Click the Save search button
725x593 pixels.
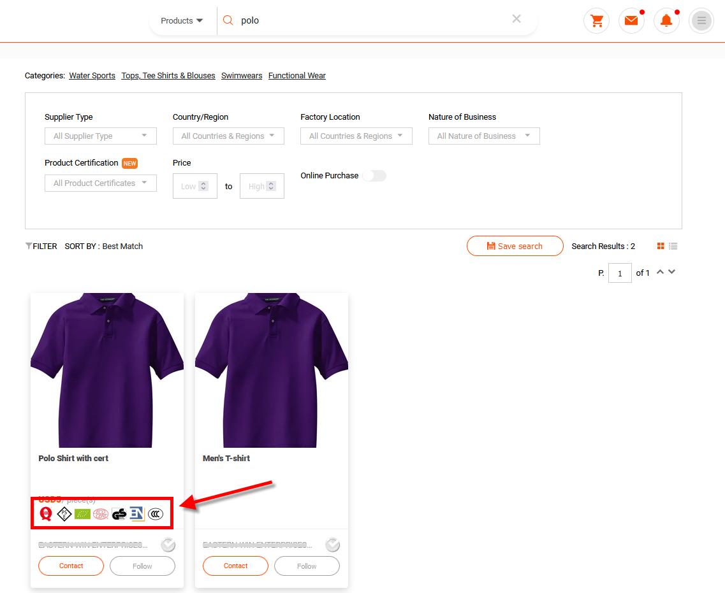click(x=515, y=246)
